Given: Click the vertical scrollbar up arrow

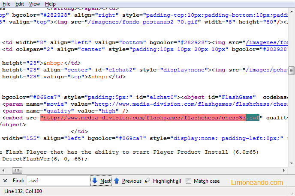Looking at the screenshot, I should click(292, 12).
